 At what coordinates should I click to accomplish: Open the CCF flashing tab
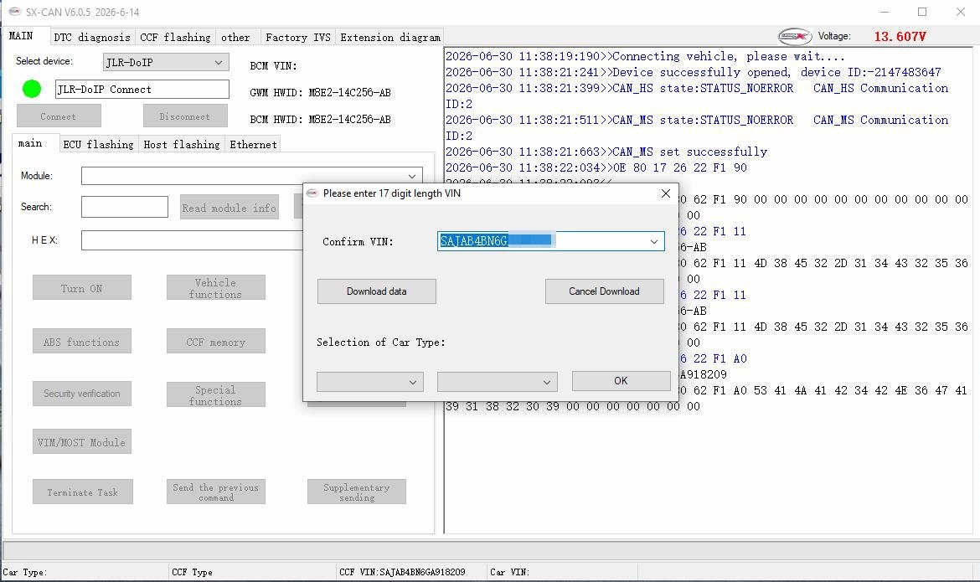click(x=175, y=38)
